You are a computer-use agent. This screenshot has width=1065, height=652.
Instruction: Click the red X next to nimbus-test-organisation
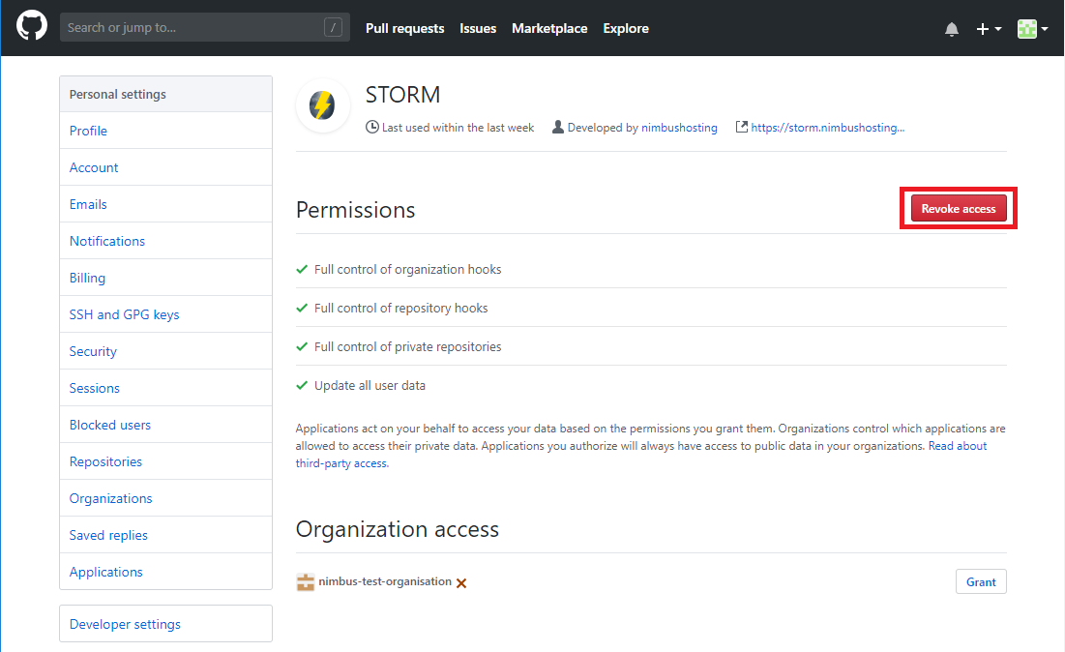coord(461,582)
